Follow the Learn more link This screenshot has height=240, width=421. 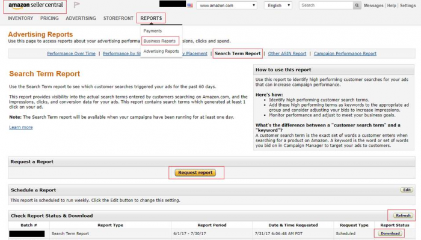tap(21, 127)
